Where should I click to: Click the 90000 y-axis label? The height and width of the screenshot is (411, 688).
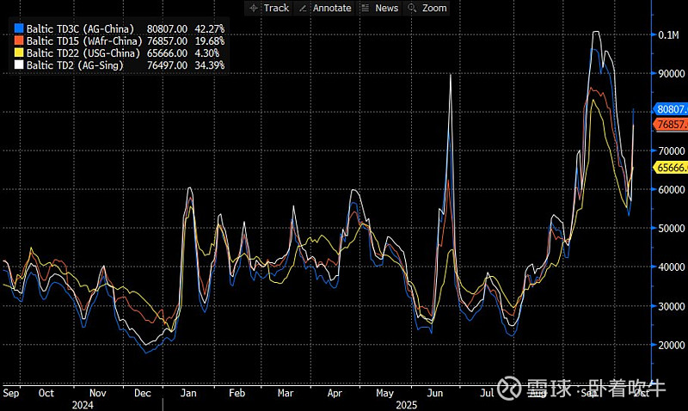pyautogui.click(x=672, y=74)
